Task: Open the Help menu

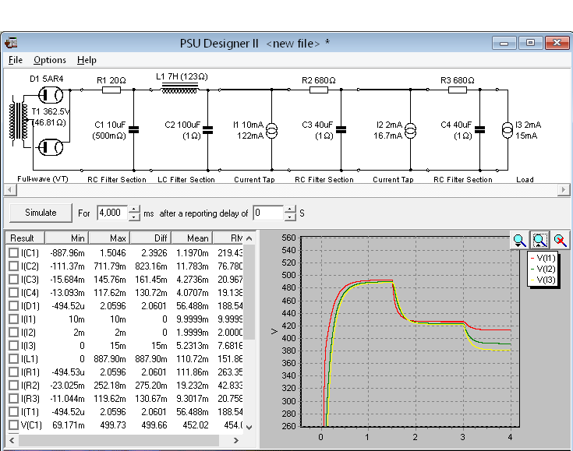Action: (87, 60)
